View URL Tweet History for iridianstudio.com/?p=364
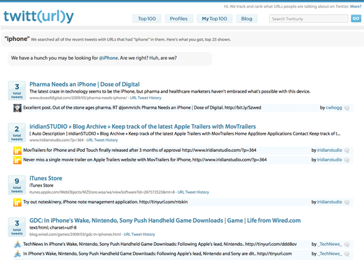This screenshot has height=260, width=364. pos(102,140)
